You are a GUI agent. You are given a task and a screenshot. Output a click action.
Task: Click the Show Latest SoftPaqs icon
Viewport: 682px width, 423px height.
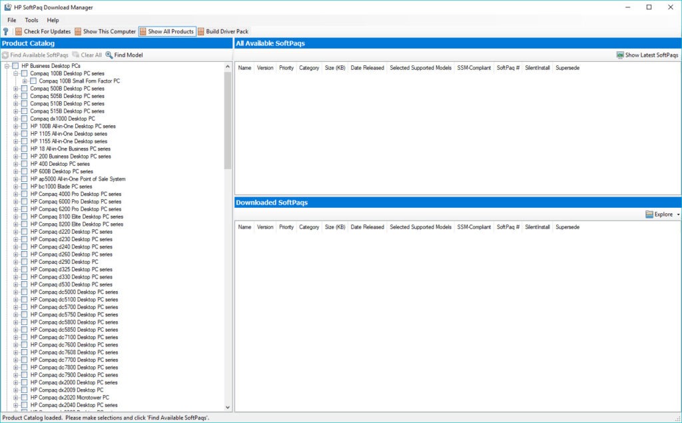point(620,55)
